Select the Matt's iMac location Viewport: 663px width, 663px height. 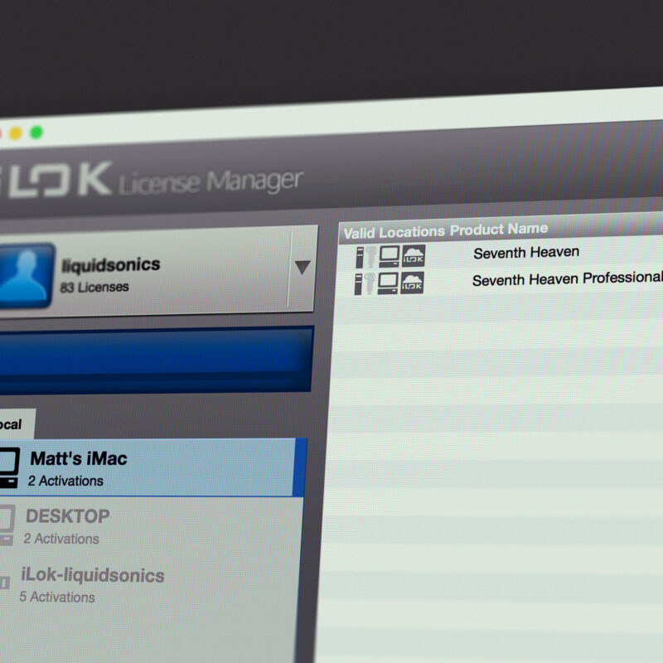pos(150,467)
